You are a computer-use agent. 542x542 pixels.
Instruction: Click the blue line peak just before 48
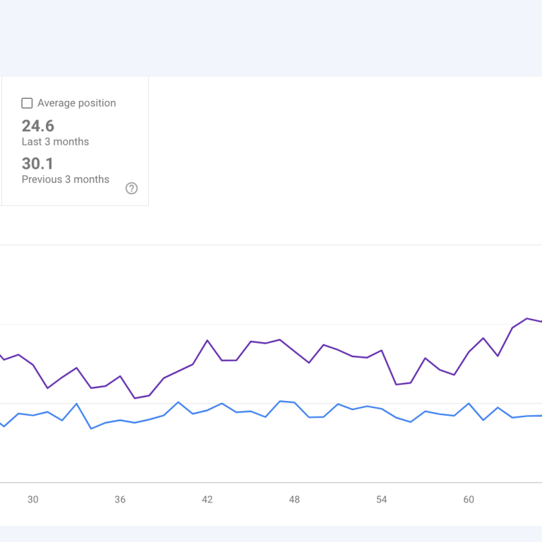pos(280,401)
